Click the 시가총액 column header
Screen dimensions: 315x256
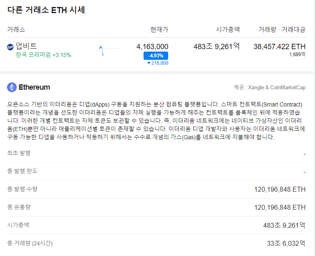[x=228, y=29]
